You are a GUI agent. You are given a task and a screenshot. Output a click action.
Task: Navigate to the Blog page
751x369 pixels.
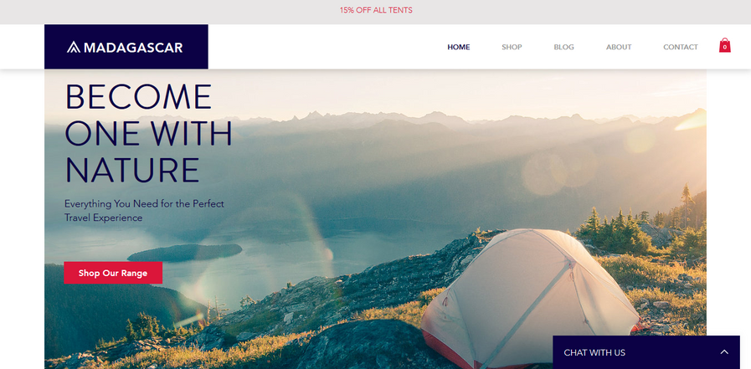coord(563,47)
